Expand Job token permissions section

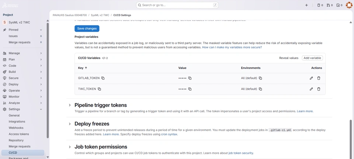point(70,147)
